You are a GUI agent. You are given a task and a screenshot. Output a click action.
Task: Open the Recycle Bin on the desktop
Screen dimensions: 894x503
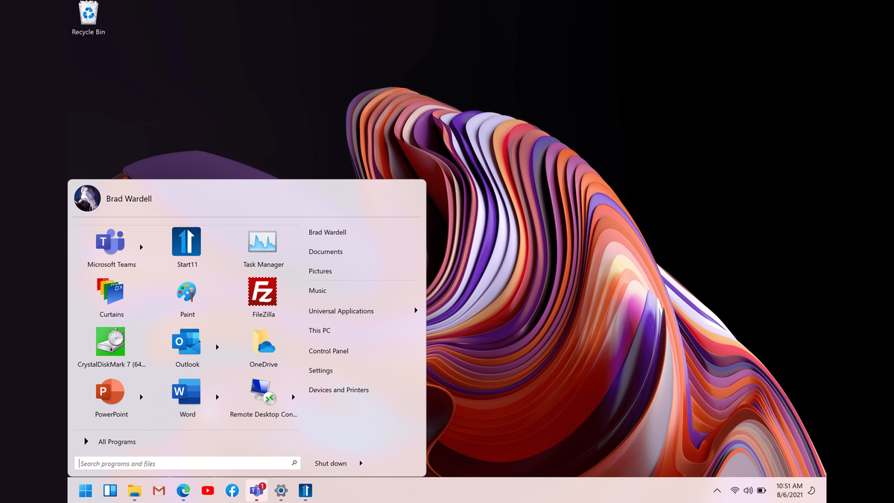point(88,19)
